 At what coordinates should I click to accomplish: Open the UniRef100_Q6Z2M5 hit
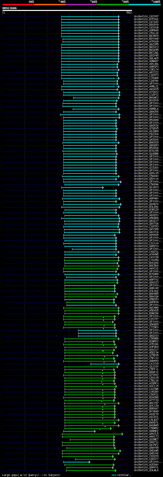point(146,45)
